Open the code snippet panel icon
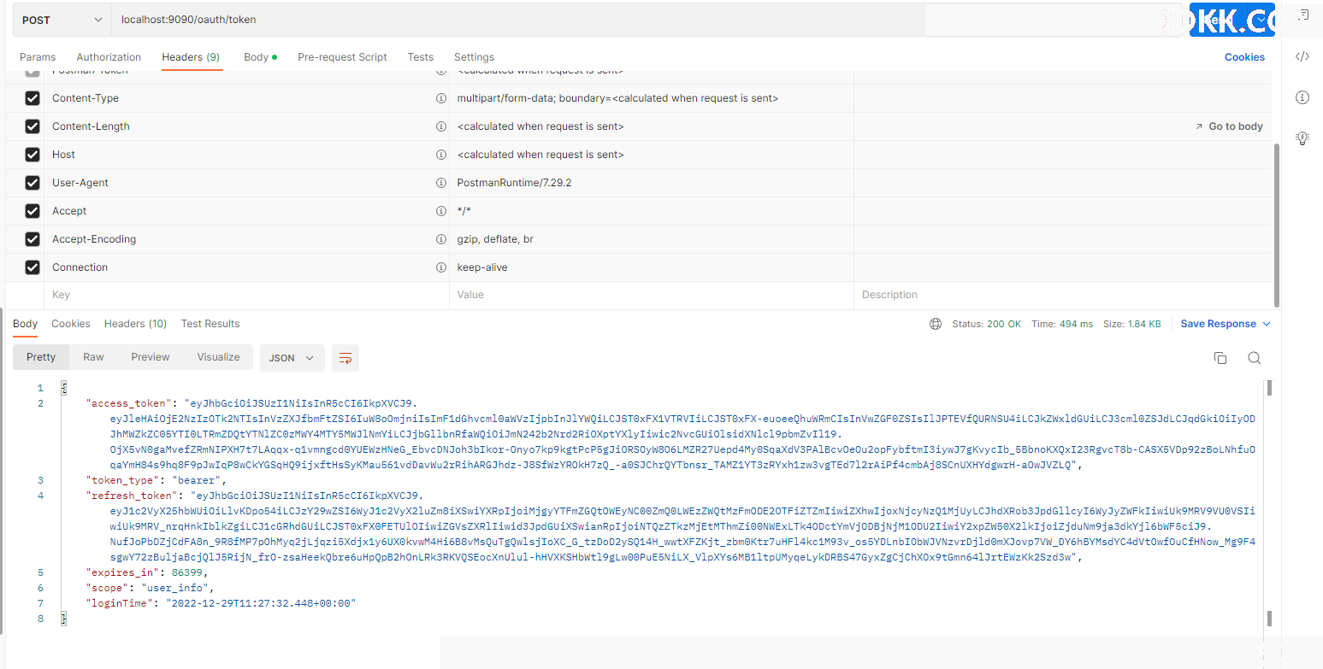This screenshot has width=1323, height=669. [x=1302, y=56]
